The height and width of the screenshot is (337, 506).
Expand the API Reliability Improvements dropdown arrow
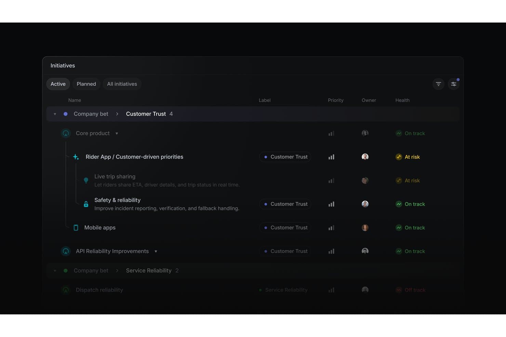[x=156, y=251]
